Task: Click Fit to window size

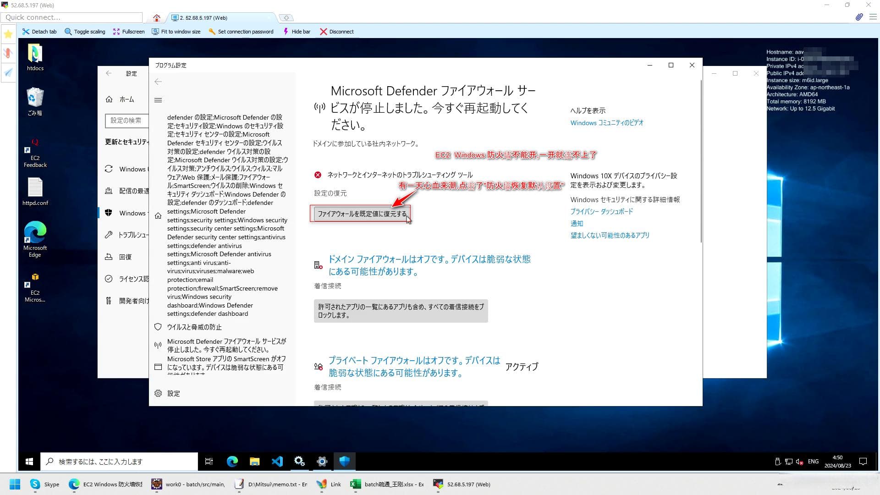Action: (176, 32)
